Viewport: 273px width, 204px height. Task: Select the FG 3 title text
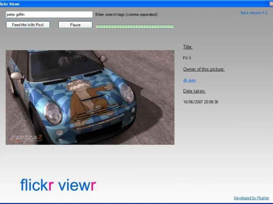(187, 58)
